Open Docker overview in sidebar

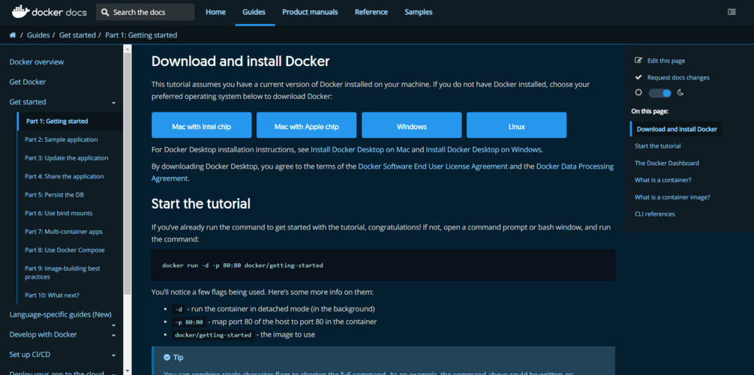pos(37,62)
